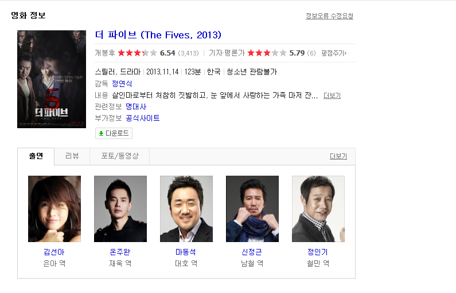
Task: Click the green download arrow icon
Action: 101,133
